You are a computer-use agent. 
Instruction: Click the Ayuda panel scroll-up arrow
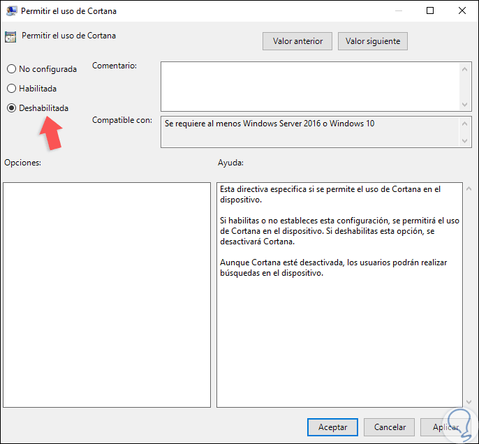[x=469, y=188]
